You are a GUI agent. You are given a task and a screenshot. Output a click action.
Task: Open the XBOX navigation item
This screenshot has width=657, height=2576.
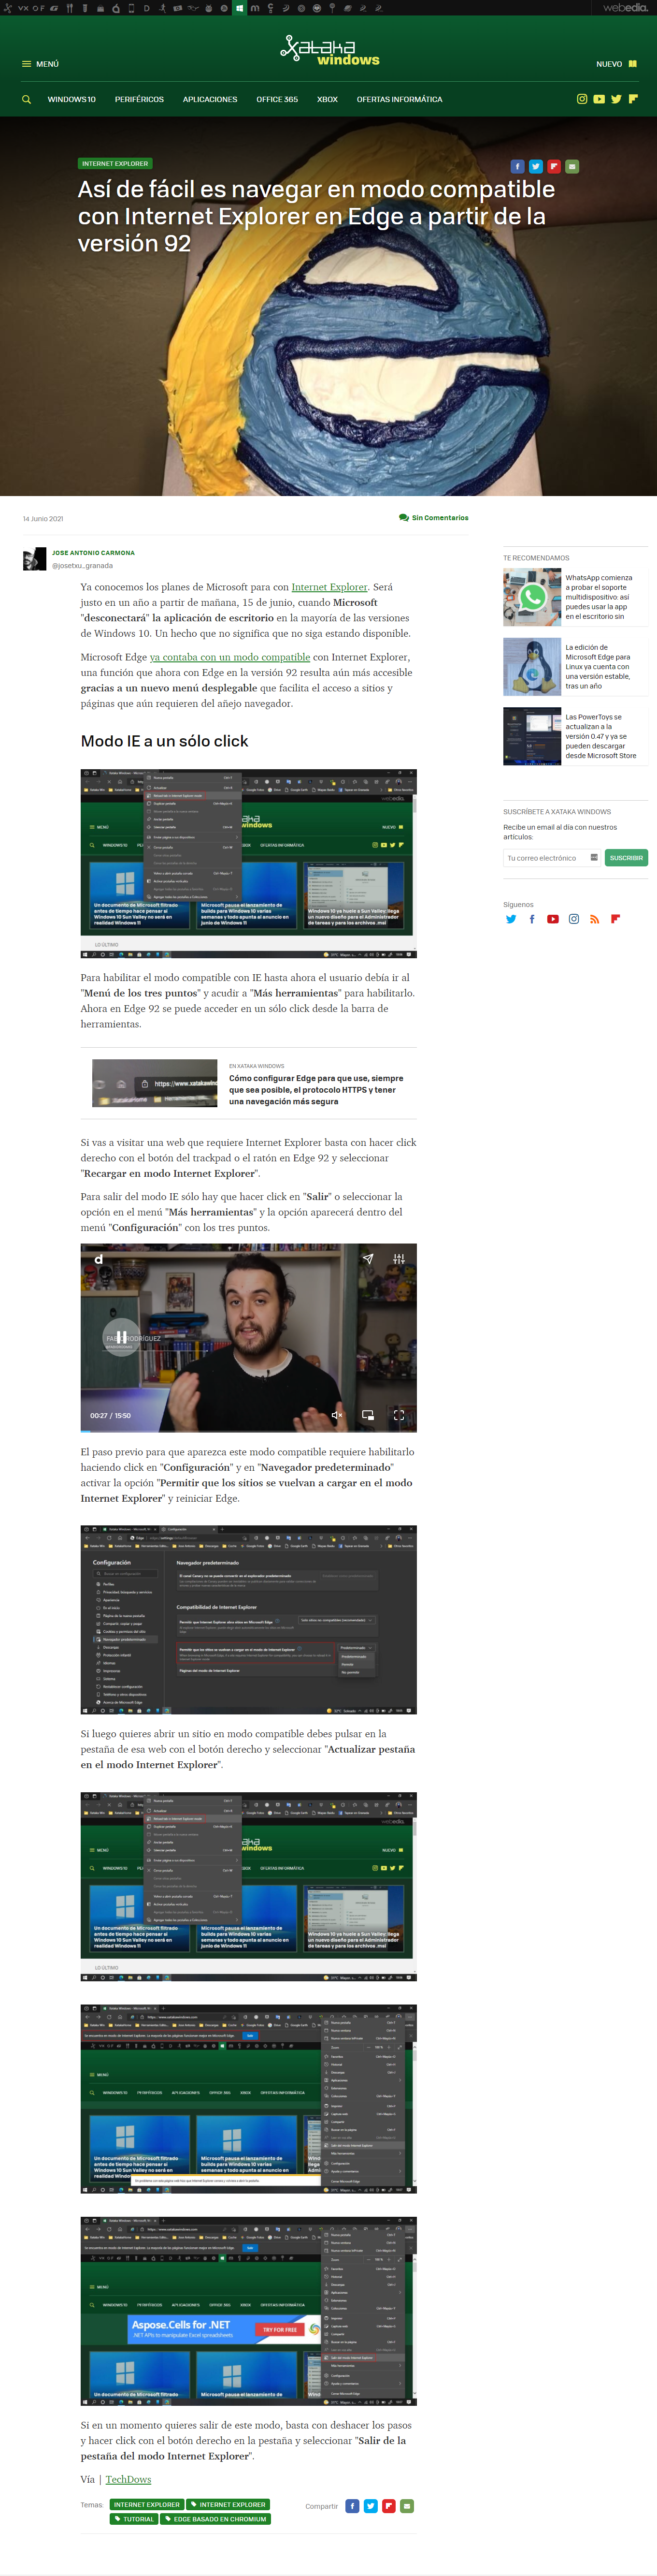[328, 99]
